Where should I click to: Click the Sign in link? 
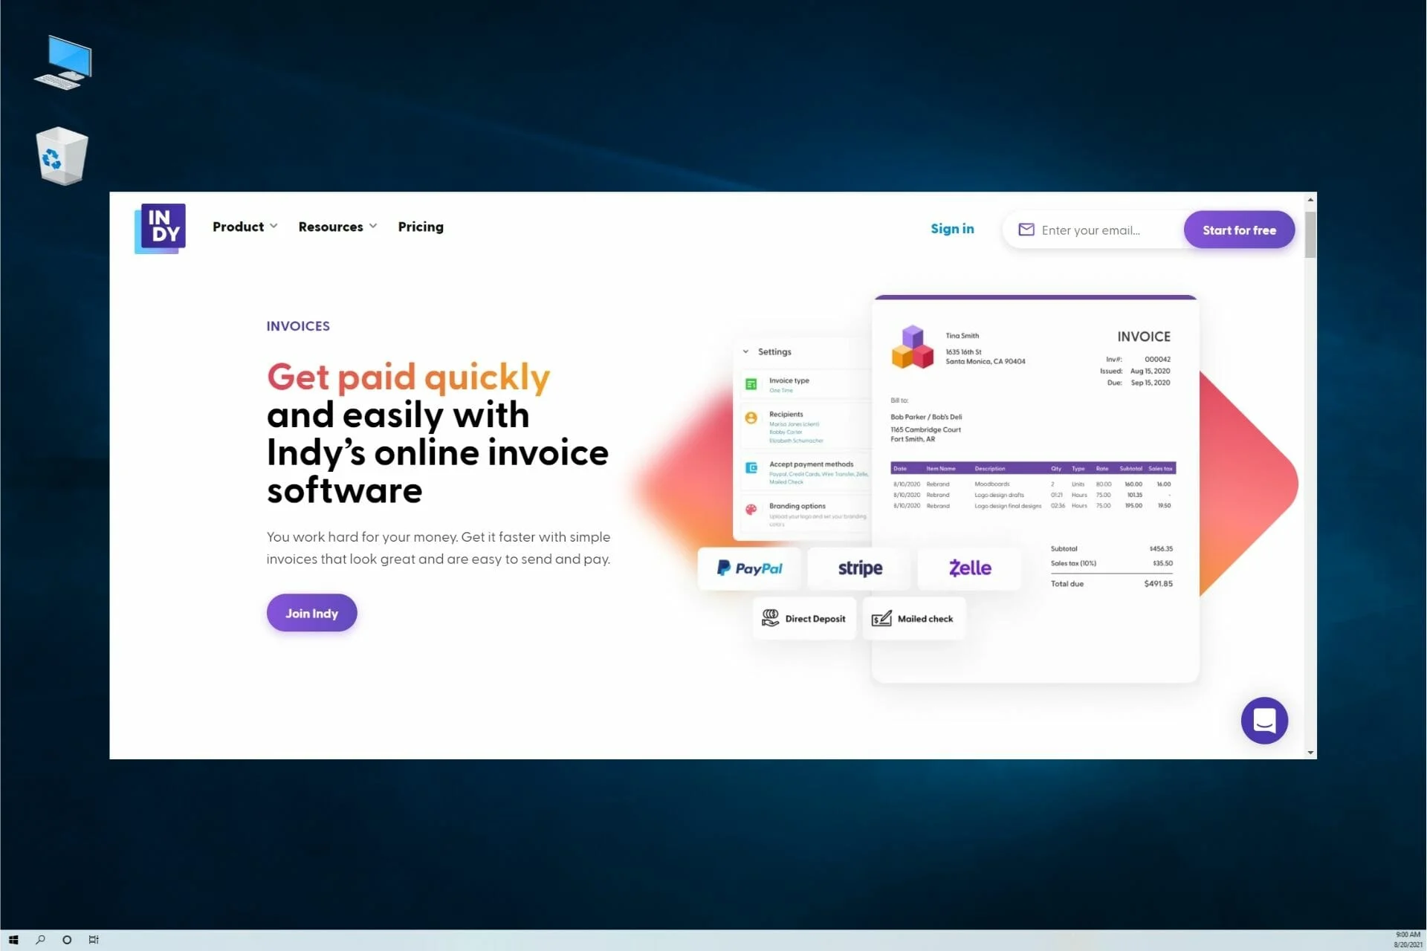point(952,228)
